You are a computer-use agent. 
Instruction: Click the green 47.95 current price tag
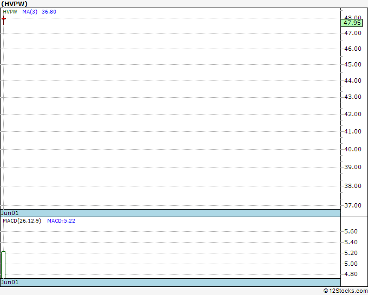(352, 23)
